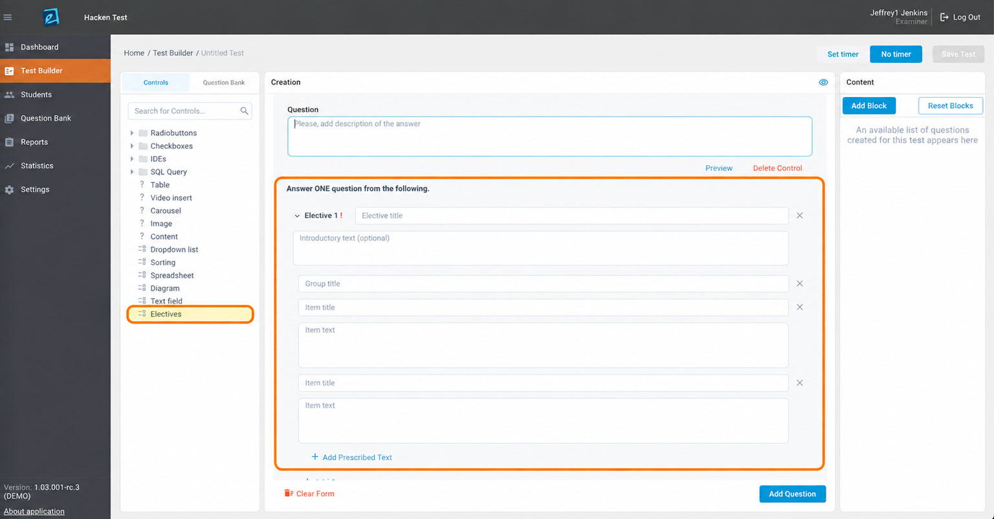Remove Elective 1 with its X icon
Screen dimensions: 994x519
(x=800, y=215)
